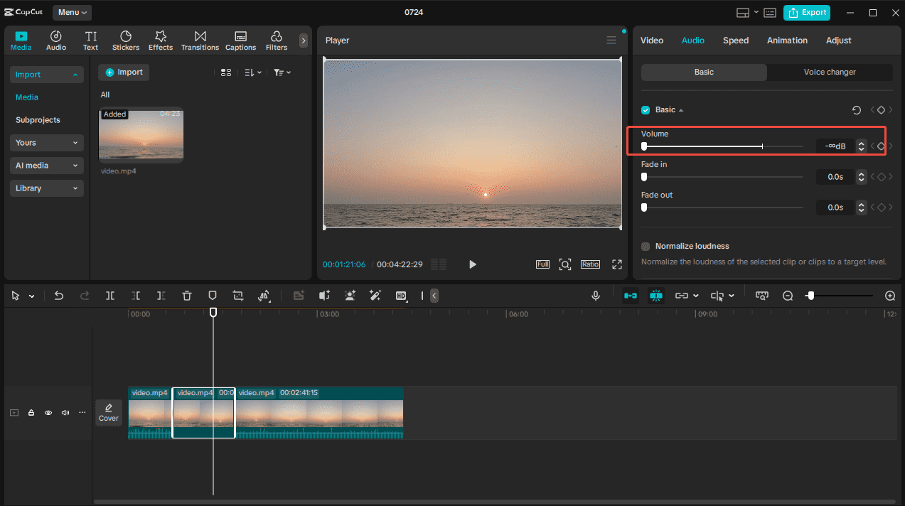Split the clip at playhead
This screenshot has width=905, height=506.
(110, 296)
